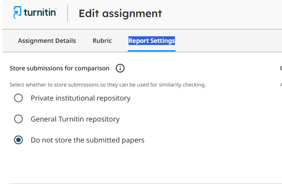The width and height of the screenshot is (282, 184).
Task: Click 'Do not store the submitted papers' label
Action: tap(87, 140)
